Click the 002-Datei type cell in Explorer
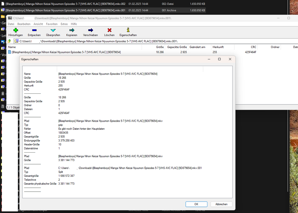This screenshot has height=213, width=298. [x=168, y=4]
